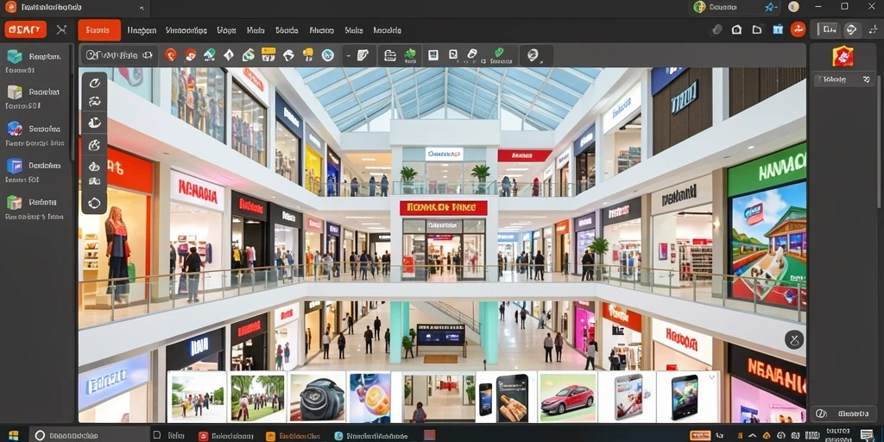Image resolution: width=884 pixels, height=442 pixels.
Task: Expand the right-panel row with arrows icon
Action: tap(843, 79)
